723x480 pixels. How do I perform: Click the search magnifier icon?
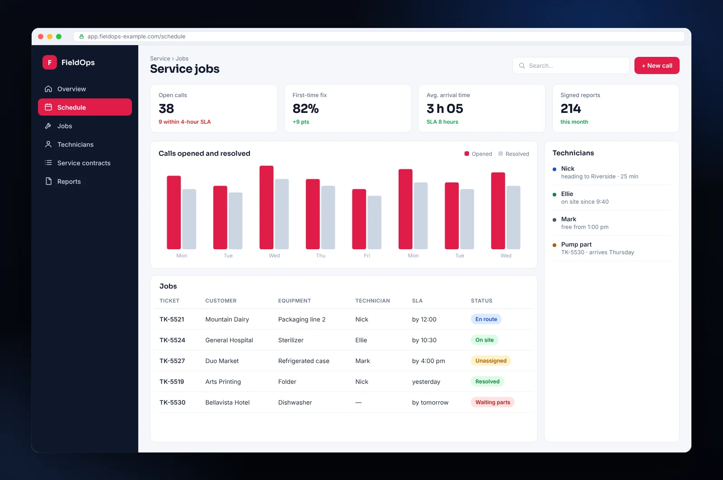tap(522, 65)
